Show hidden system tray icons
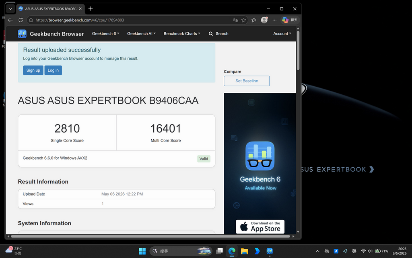 (317, 251)
